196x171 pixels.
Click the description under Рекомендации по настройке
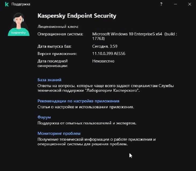click(x=85, y=107)
